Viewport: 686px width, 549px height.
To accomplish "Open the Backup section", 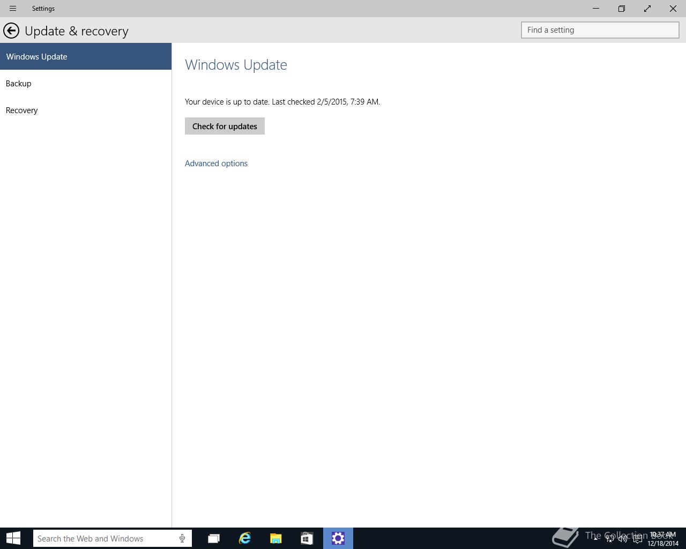I will pos(86,83).
